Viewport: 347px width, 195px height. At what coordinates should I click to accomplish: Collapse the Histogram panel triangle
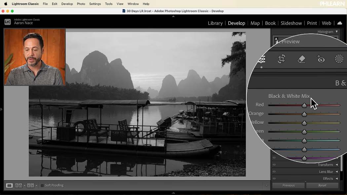337,32
